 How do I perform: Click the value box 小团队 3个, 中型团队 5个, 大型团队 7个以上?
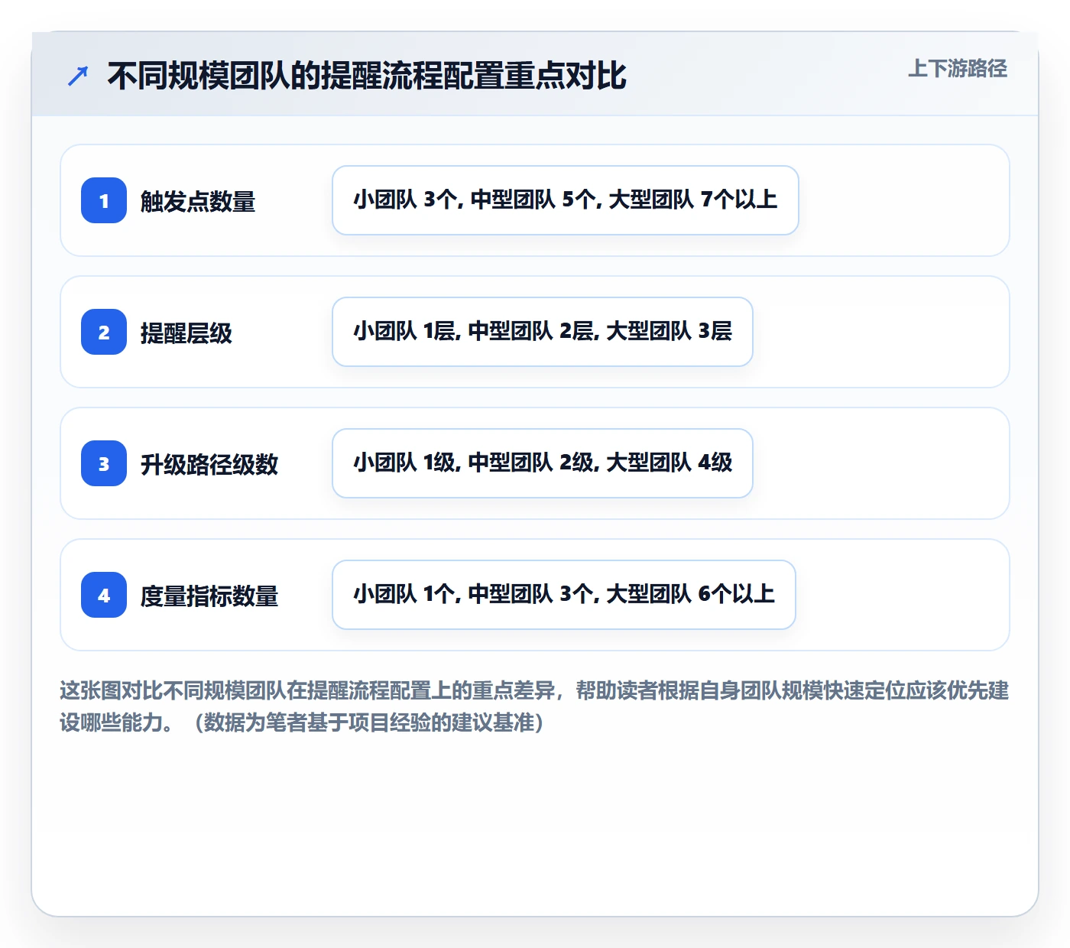566,200
